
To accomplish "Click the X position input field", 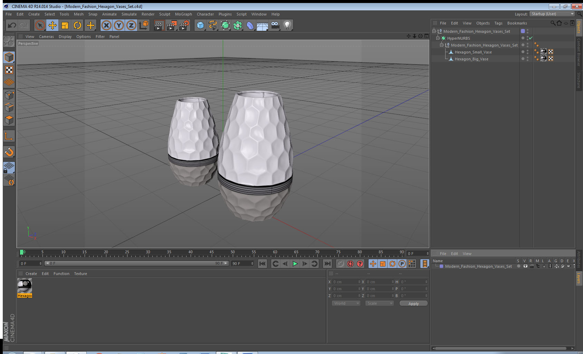I will 346,282.
